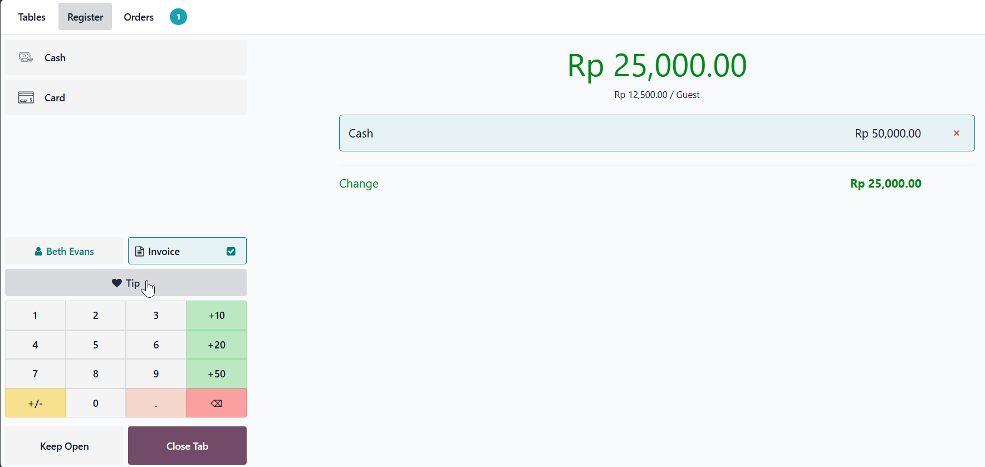Remove the Cash payment line
The width and height of the screenshot is (985, 467).
tap(956, 133)
